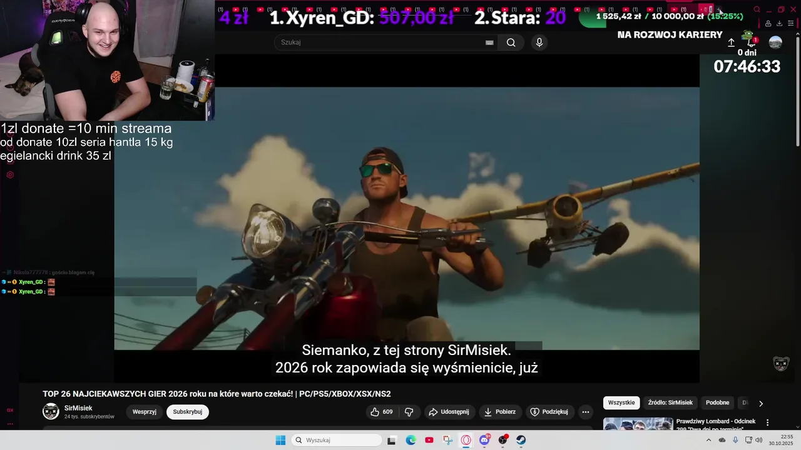The height and width of the screenshot is (450, 801).
Task: Click the video player to pause playback
Action: 407,218
